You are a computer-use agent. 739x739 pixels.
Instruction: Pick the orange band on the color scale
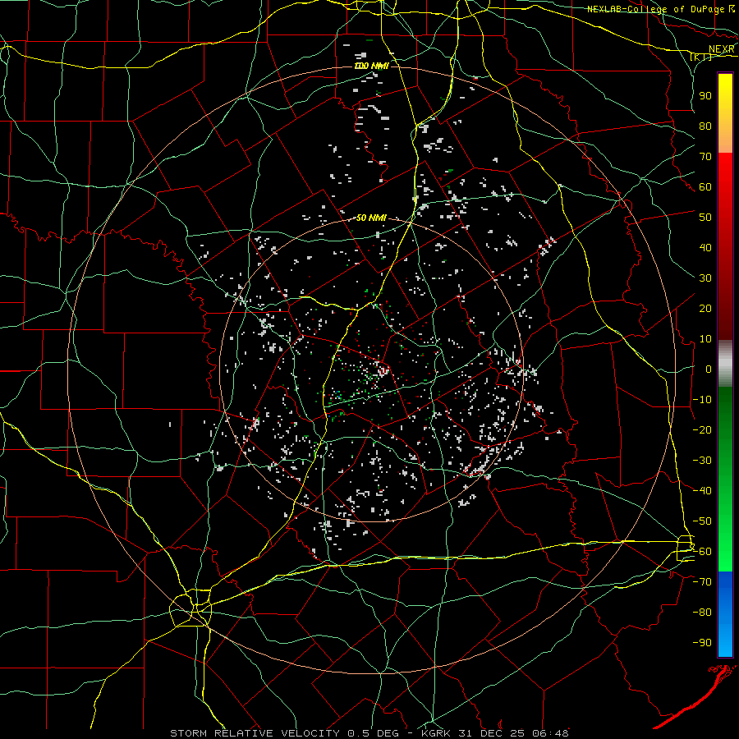(725, 138)
